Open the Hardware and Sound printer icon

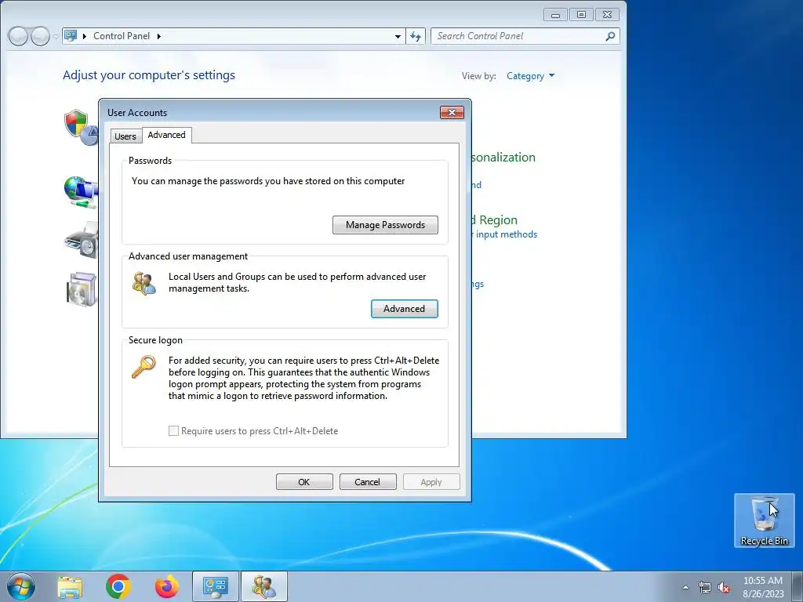(81, 240)
